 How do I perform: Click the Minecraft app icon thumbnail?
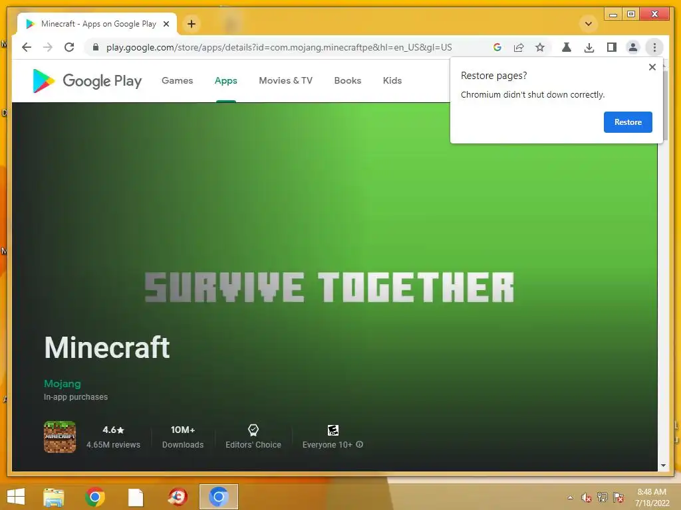tap(60, 437)
